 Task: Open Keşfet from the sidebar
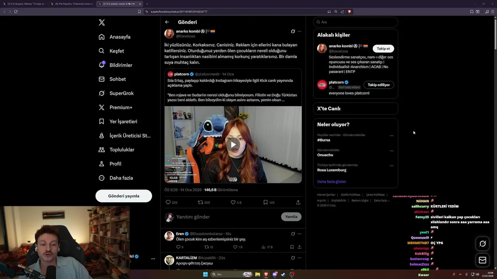pyautogui.click(x=112, y=51)
